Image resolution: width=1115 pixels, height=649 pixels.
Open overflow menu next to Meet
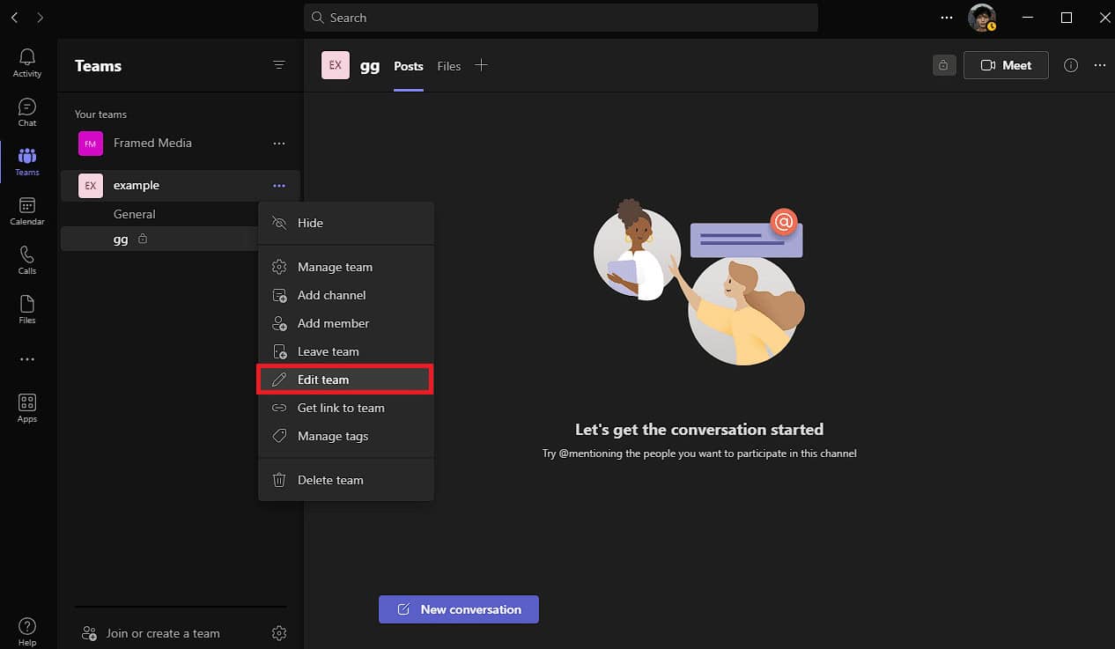pos(1099,65)
